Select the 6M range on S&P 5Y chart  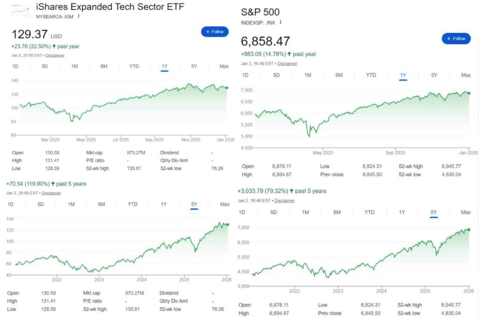(336, 212)
